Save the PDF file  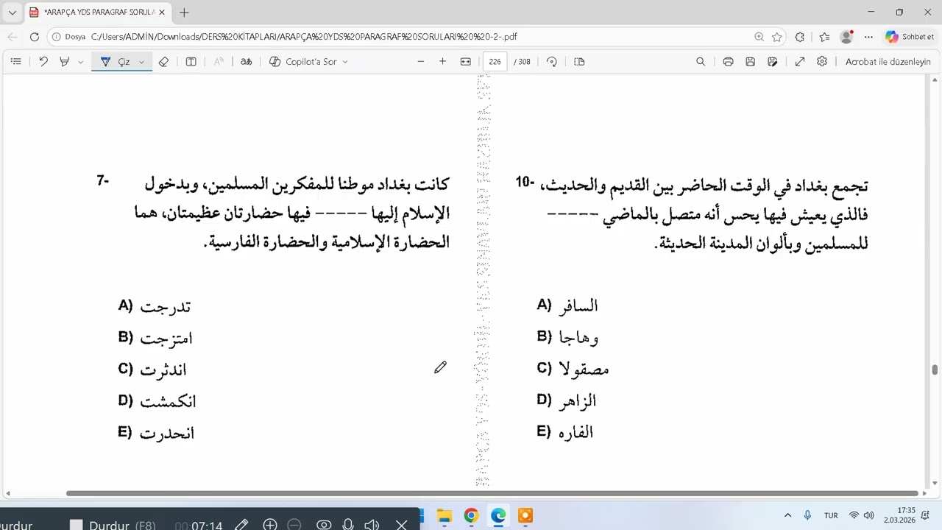750,62
